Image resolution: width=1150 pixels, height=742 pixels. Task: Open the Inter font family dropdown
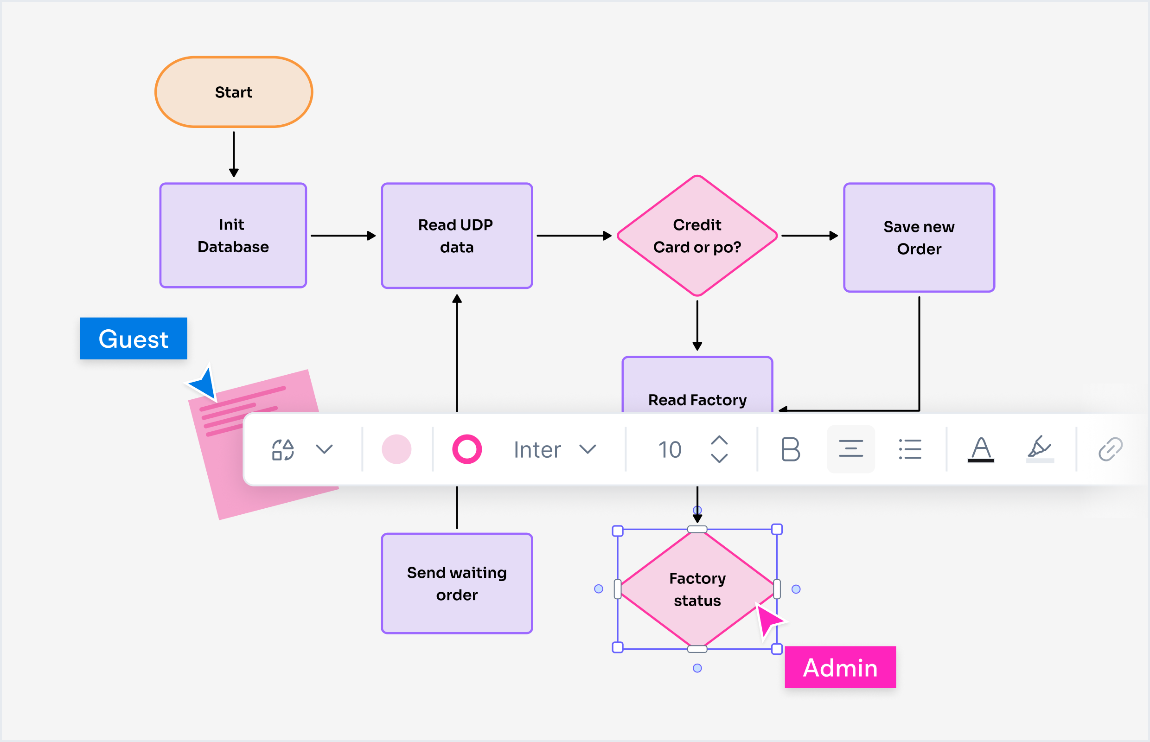point(555,449)
